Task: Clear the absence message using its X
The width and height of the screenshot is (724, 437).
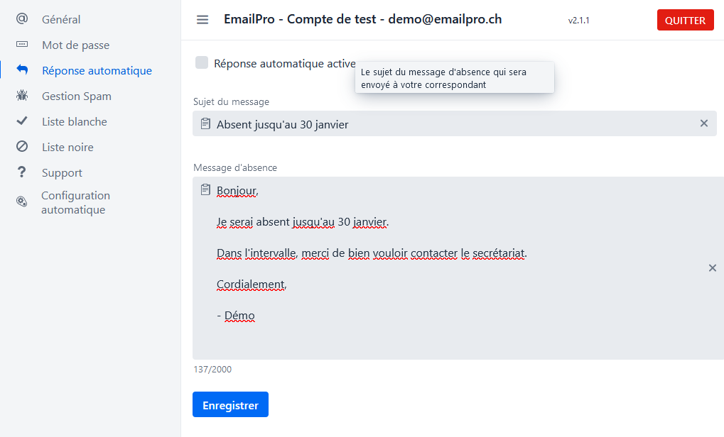Action: coord(712,268)
